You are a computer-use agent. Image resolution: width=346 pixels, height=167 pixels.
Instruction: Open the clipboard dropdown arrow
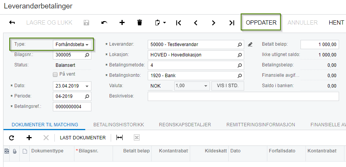164,23
